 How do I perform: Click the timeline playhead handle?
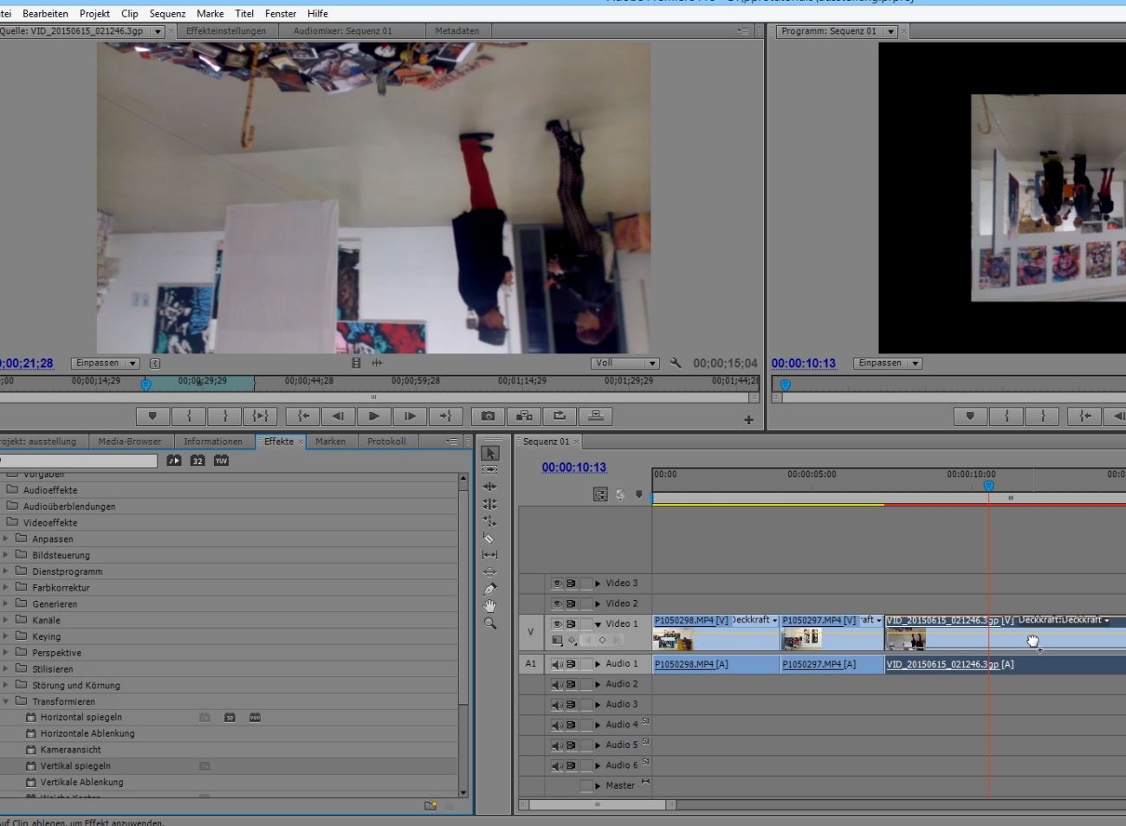point(988,487)
